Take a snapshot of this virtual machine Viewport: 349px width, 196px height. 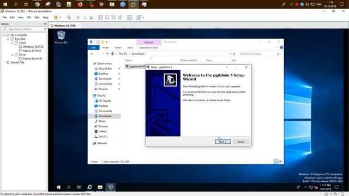click(x=78, y=17)
